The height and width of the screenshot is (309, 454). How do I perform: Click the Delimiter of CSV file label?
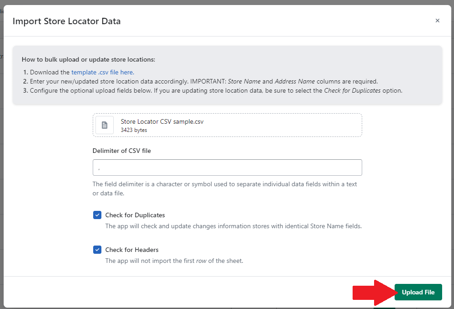[x=121, y=151]
